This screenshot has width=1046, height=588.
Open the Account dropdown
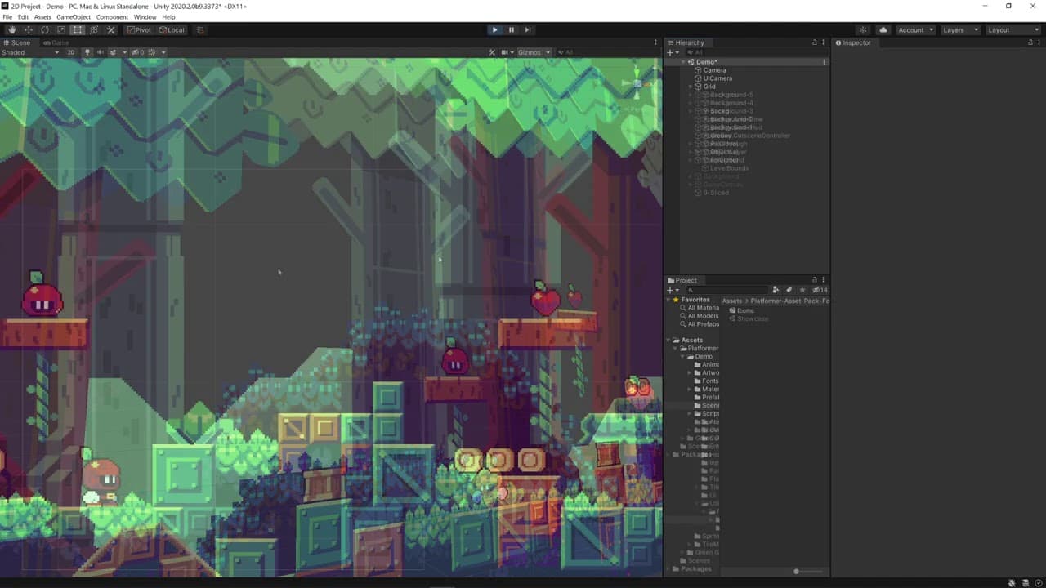click(x=914, y=29)
